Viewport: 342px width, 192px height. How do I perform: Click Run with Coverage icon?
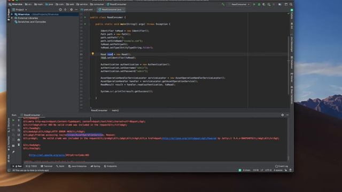[x=264, y=4]
